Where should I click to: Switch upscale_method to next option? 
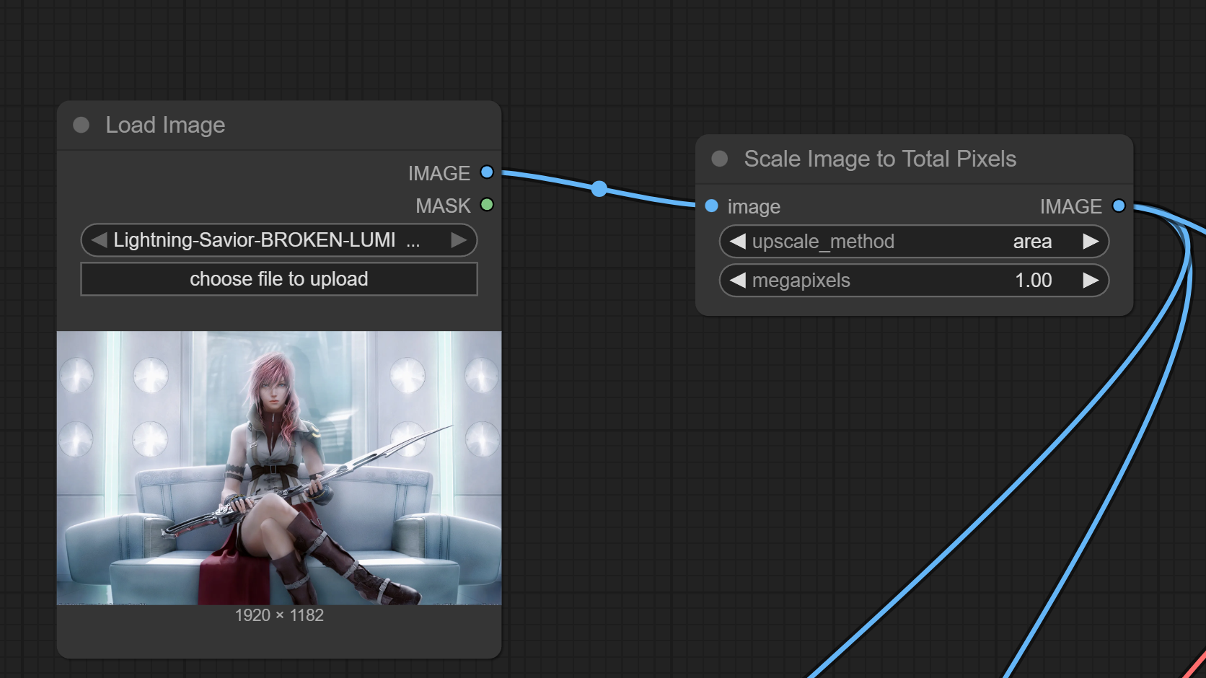[x=1091, y=242]
